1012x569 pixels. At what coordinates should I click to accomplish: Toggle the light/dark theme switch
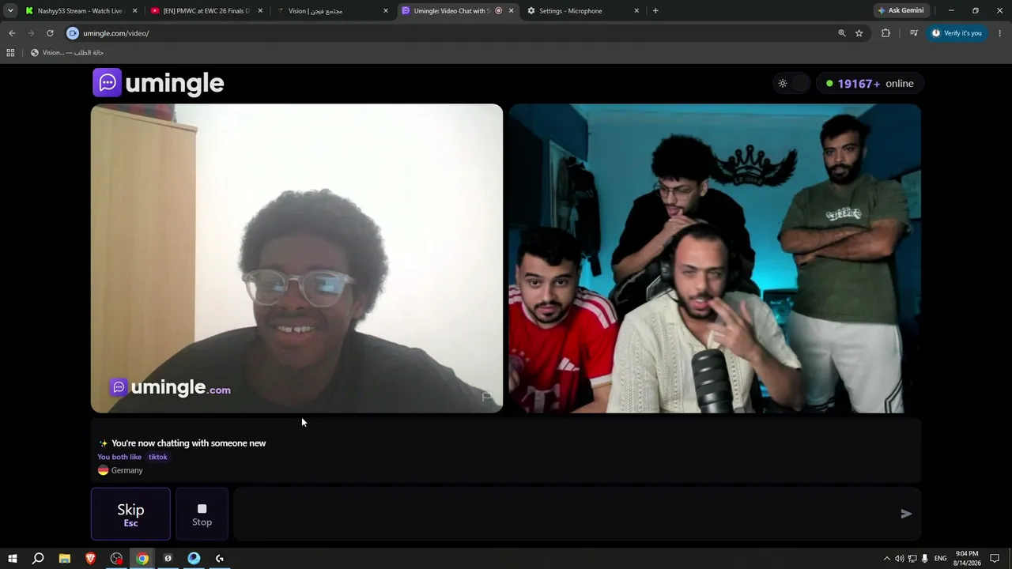click(x=791, y=83)
